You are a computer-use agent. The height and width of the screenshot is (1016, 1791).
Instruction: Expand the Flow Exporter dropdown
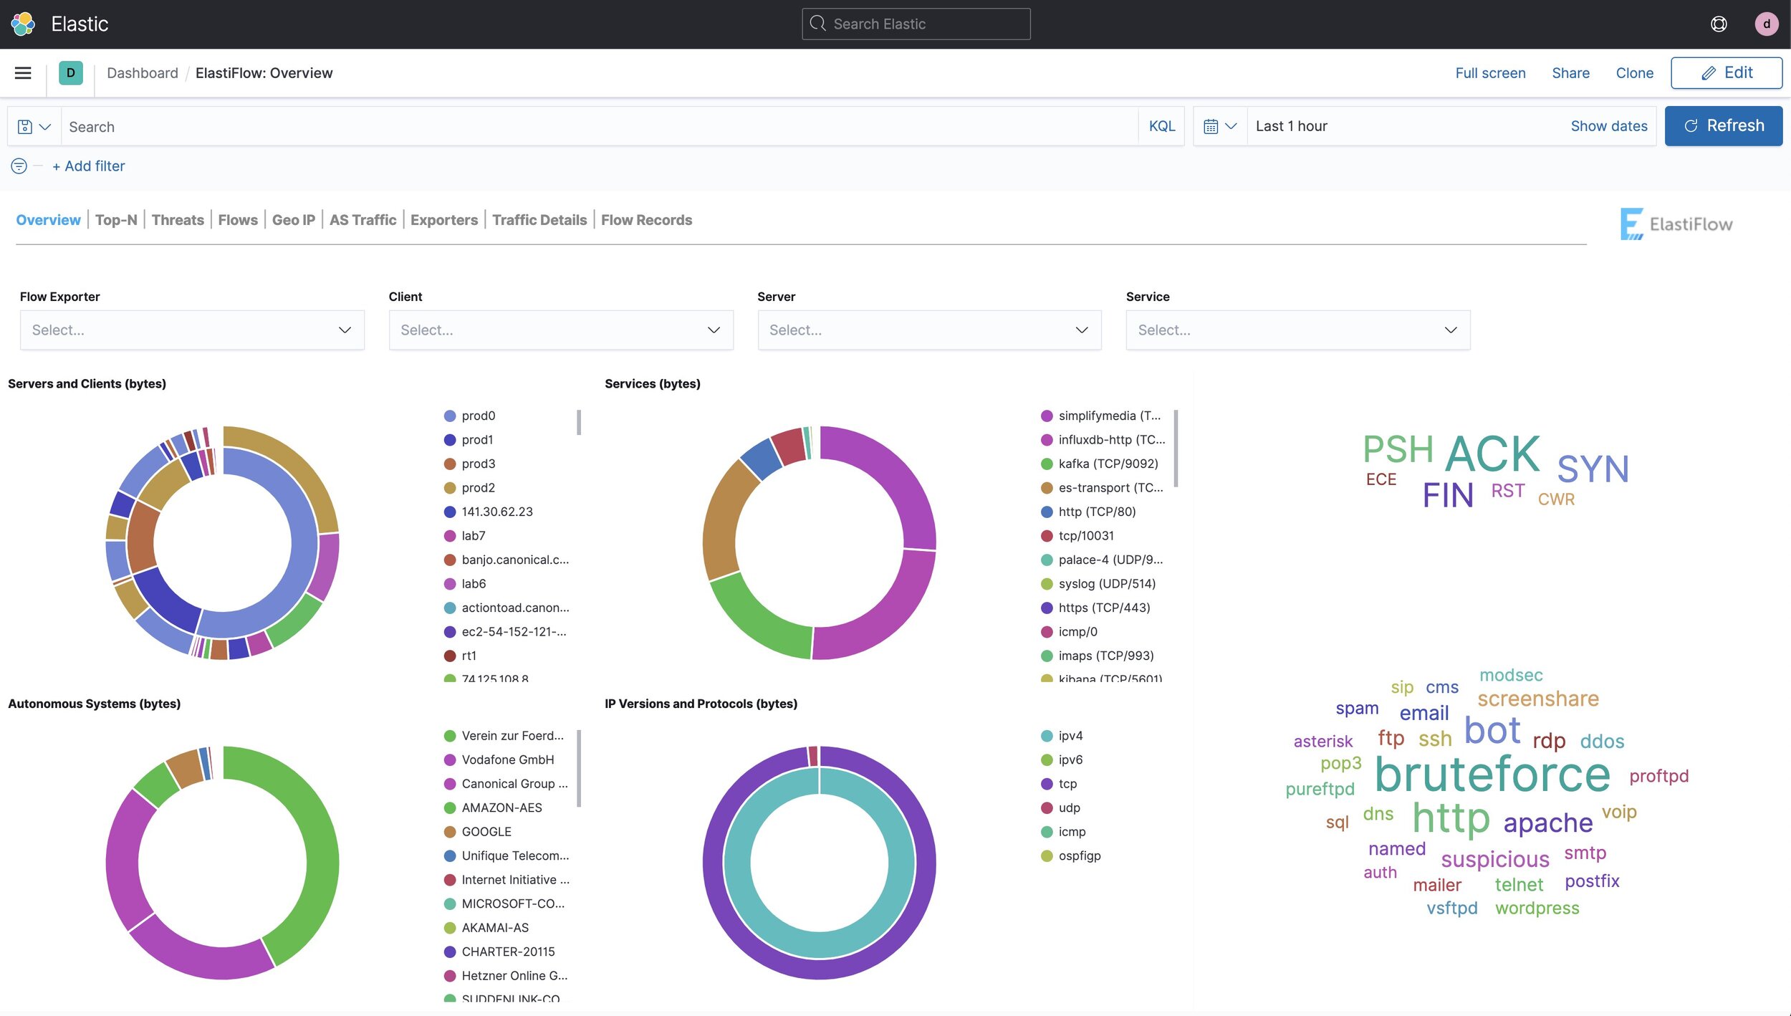point(192,330)
